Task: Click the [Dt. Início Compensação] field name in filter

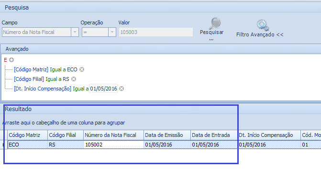Action: click(43, 89)
